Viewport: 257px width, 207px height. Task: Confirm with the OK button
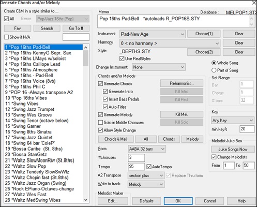point(178,201)
